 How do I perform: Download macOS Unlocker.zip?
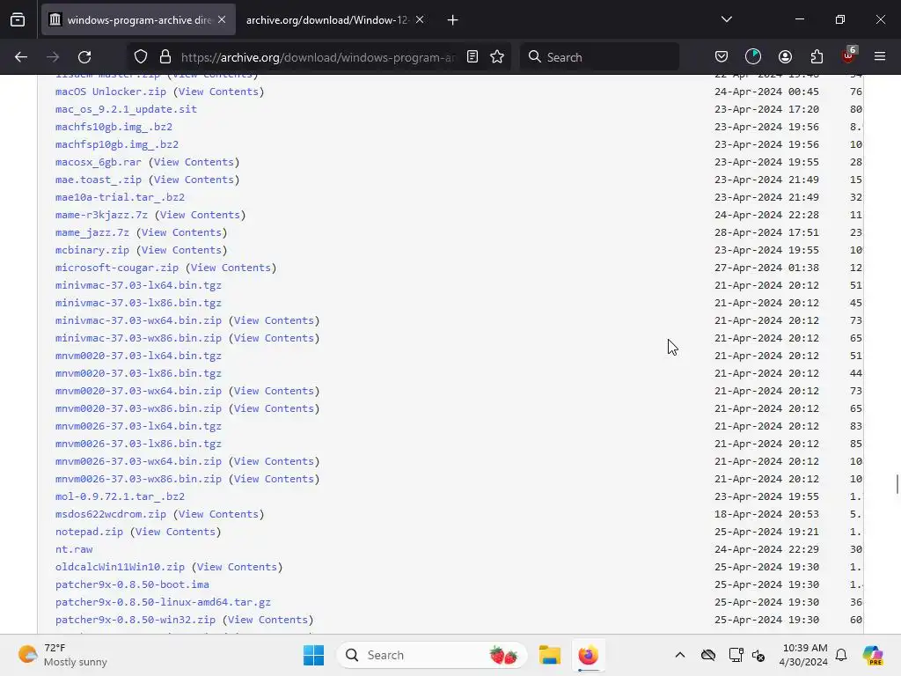point(111,92)
